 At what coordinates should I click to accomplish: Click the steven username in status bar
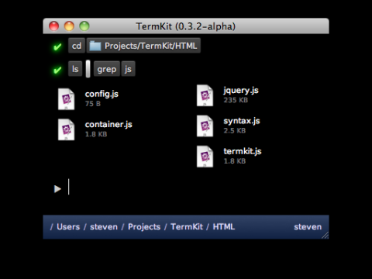click(308, 227)
